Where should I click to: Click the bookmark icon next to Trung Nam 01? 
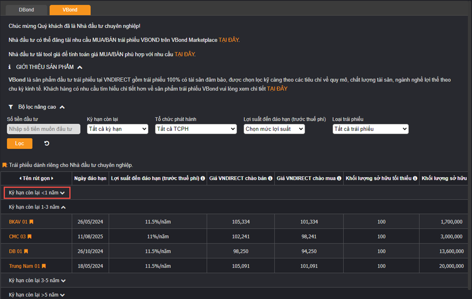(44, 266)
